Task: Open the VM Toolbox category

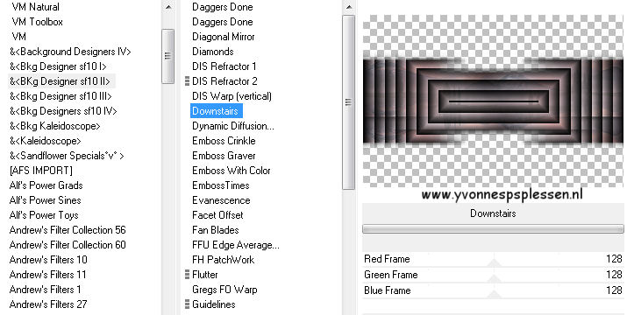Action: coord(37,22)
